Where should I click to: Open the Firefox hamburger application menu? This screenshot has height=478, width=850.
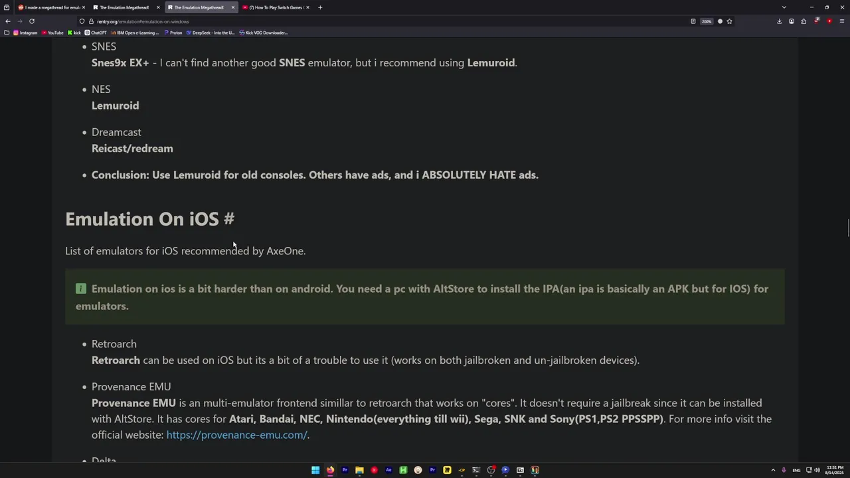point(842,21)
